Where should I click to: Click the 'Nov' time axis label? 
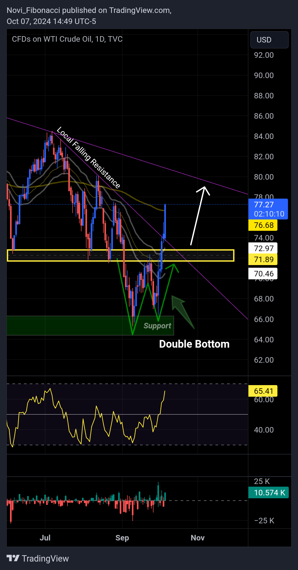[198, 538]
